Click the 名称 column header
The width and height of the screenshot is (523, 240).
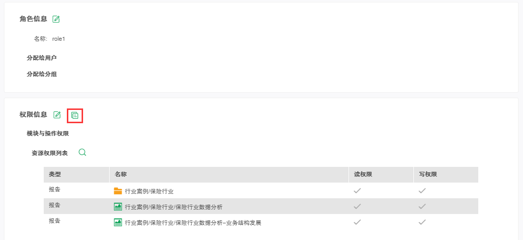121,174
